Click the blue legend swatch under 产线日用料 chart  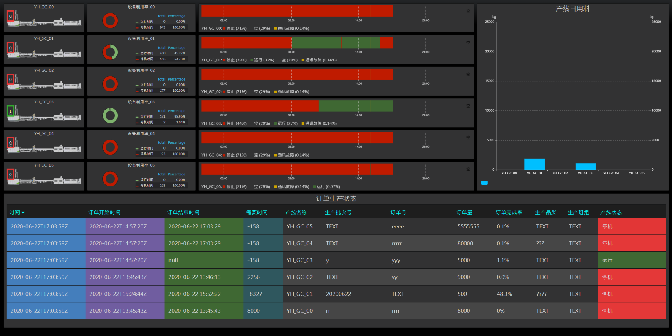coord(484,183)
